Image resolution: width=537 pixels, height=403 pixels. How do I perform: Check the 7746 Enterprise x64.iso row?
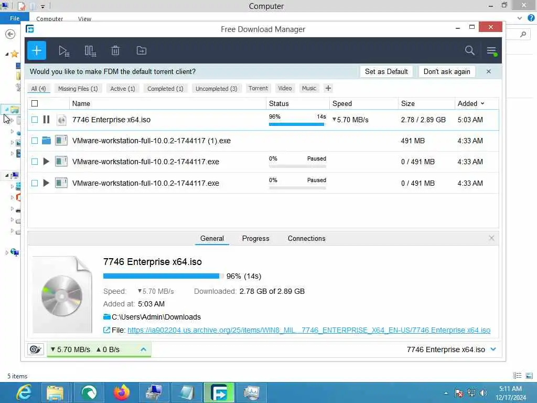tap(35, 120)
